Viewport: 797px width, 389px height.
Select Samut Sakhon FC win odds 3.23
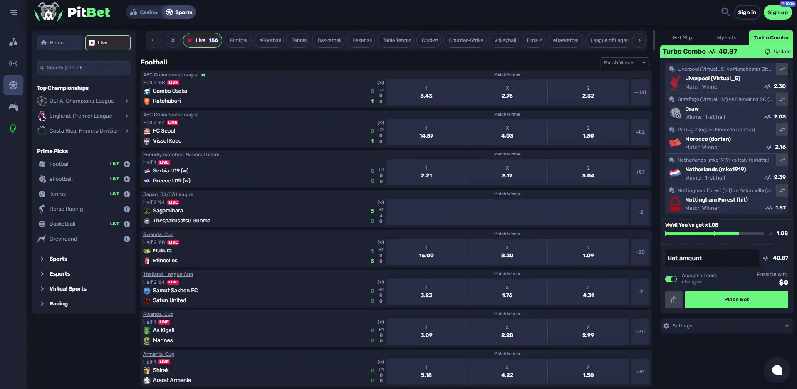tap(426, 292)
